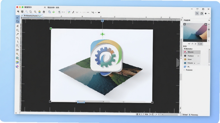Select the yellow magnifier tool in the left toolbox
220x123 pixels.
click(x=17, y=54)
